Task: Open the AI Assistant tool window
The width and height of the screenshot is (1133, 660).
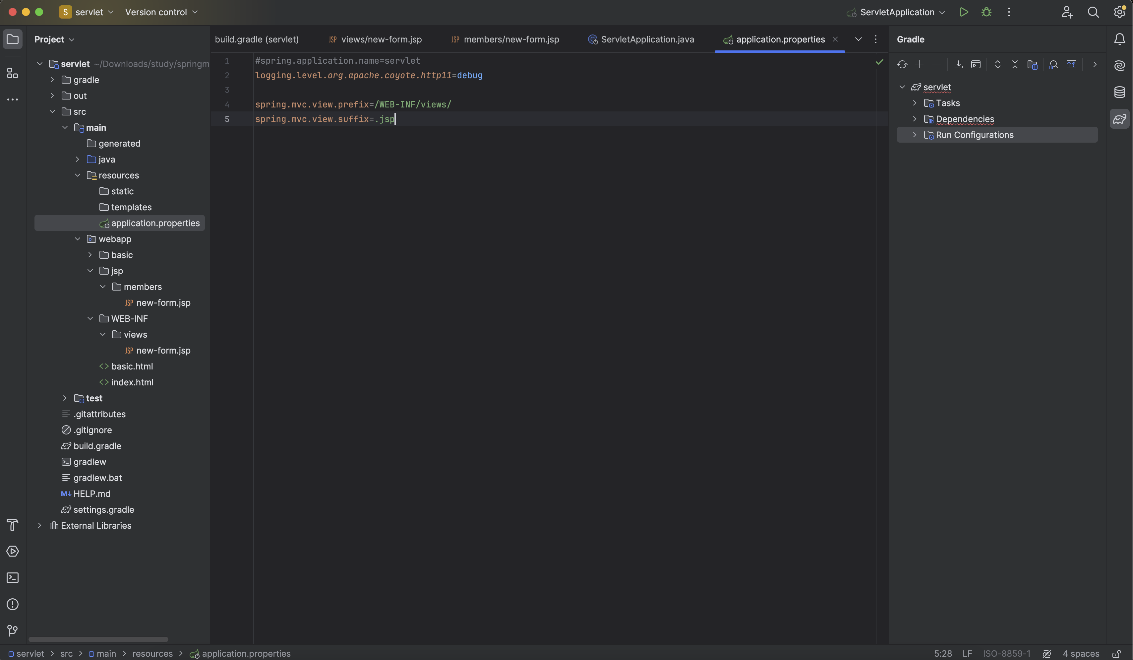Action: pos(1119,66)
